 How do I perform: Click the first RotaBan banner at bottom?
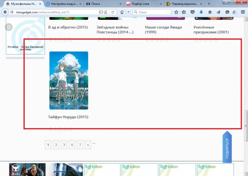click(102, 169)
